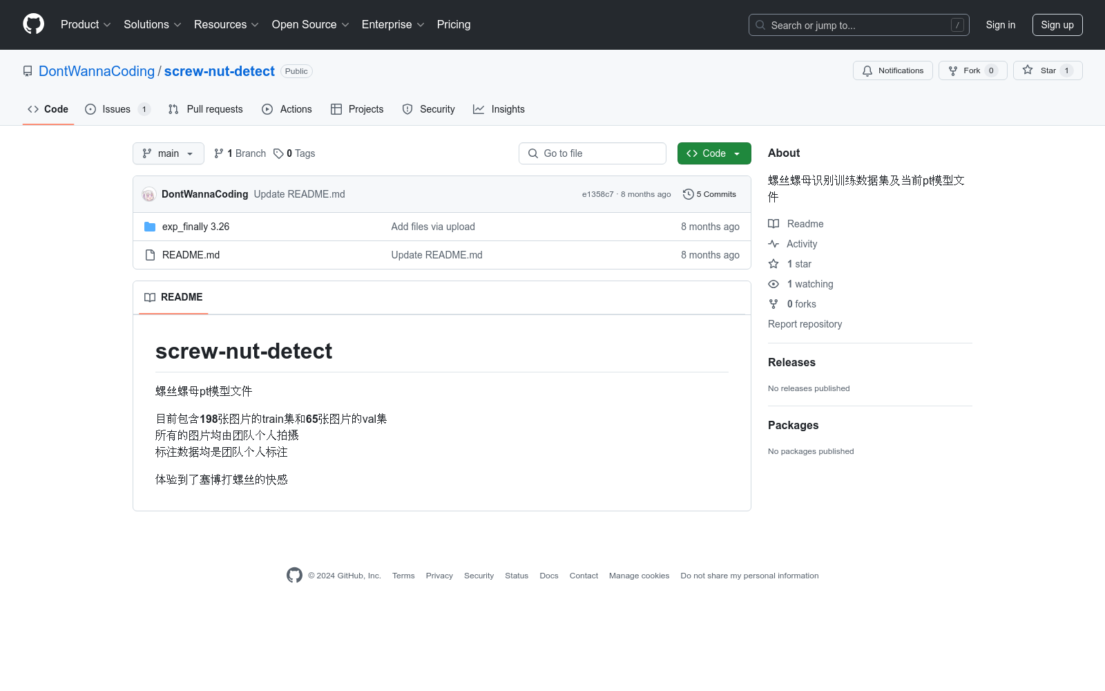
Task: Click the README.md file icon
Action: [x=150, y=255]
